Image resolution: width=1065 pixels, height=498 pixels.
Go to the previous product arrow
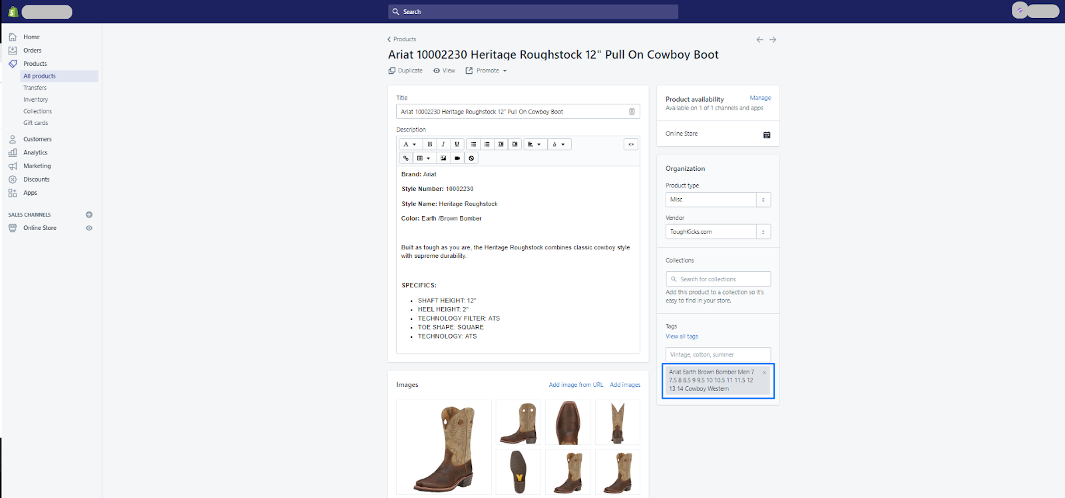759,40
